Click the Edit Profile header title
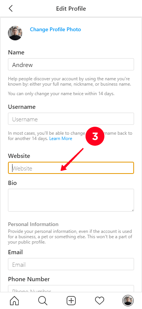This screenshot has height=309, width=142. (x=71, y=9)
